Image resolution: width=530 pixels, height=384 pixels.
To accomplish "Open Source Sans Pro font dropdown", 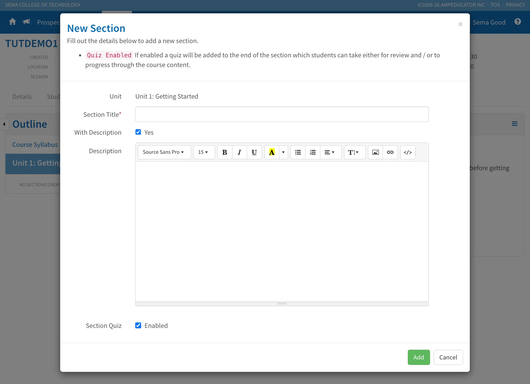I will 164,152.
